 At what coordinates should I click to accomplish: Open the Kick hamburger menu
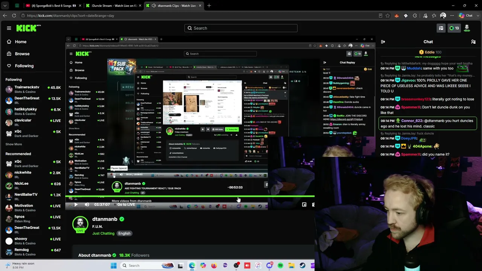(x=9, y=28)
